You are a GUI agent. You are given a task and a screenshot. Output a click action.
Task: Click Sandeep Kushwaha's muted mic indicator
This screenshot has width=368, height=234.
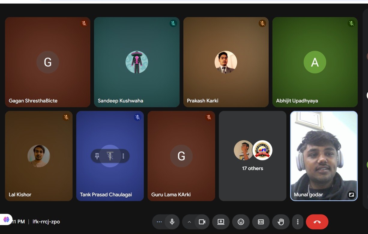(x=173, y=23)
